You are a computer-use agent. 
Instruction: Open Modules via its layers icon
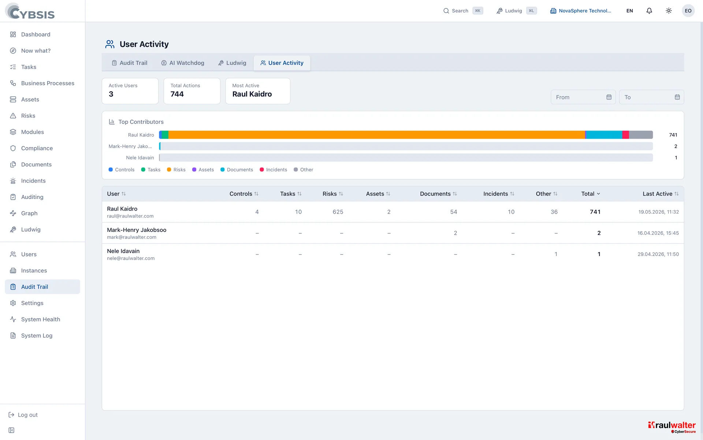click(13, 132)
